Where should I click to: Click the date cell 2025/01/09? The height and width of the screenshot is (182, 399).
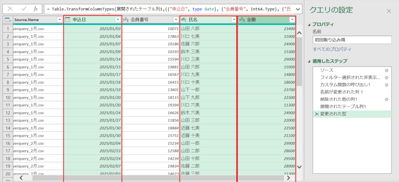pos(93,52)
